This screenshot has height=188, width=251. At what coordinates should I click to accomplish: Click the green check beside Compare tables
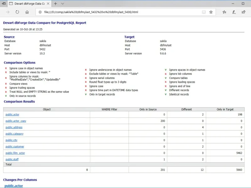166,78
